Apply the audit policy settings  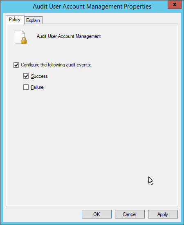(163, 214)
